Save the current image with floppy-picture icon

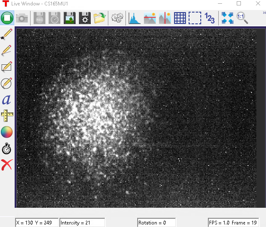click(69, 18)
